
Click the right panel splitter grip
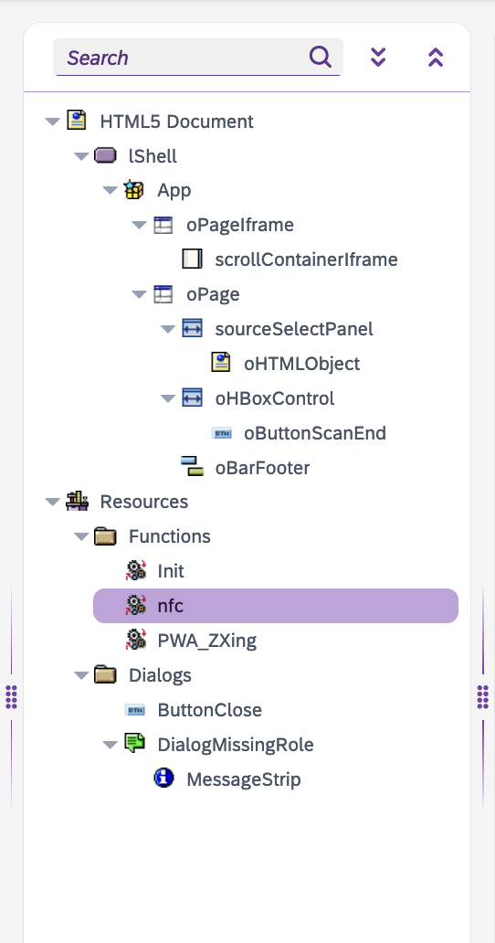tap(482, 696)
